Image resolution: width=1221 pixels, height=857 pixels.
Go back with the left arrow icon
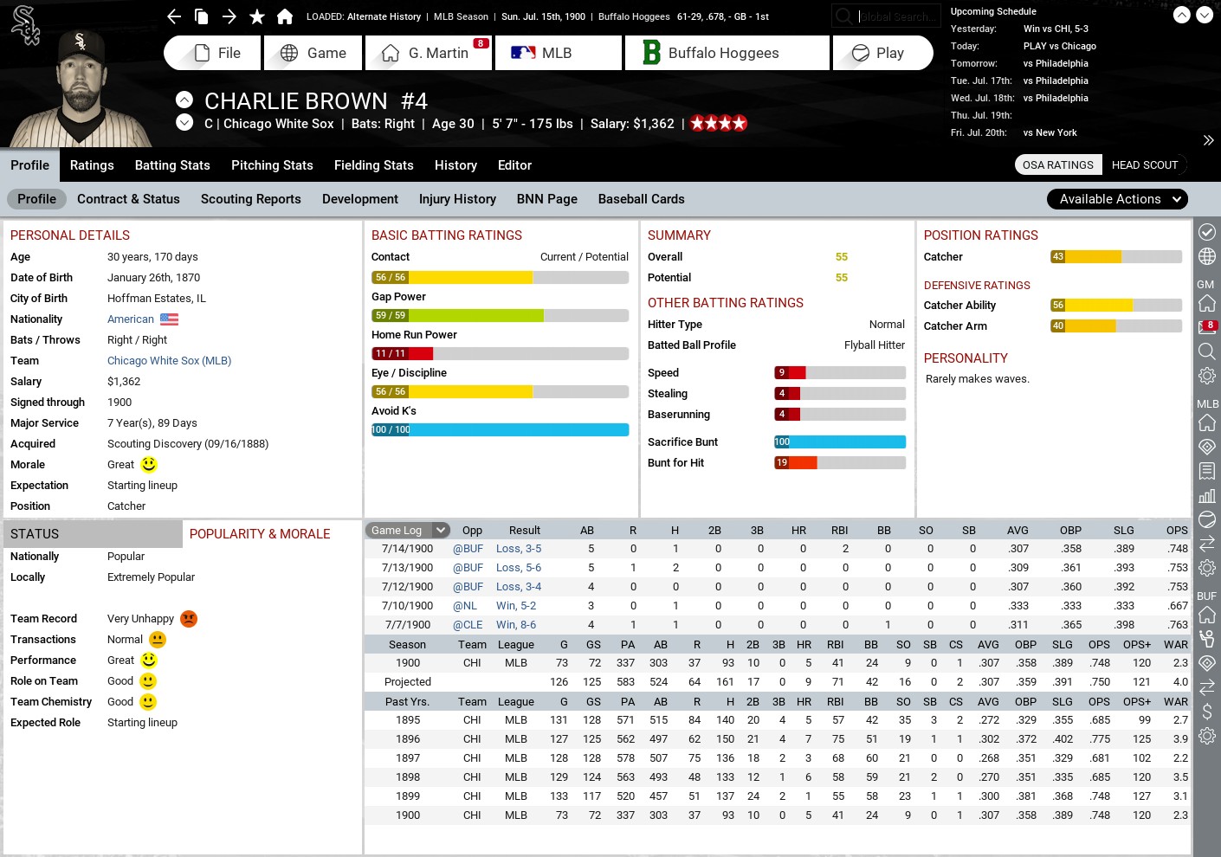[174, 16]
